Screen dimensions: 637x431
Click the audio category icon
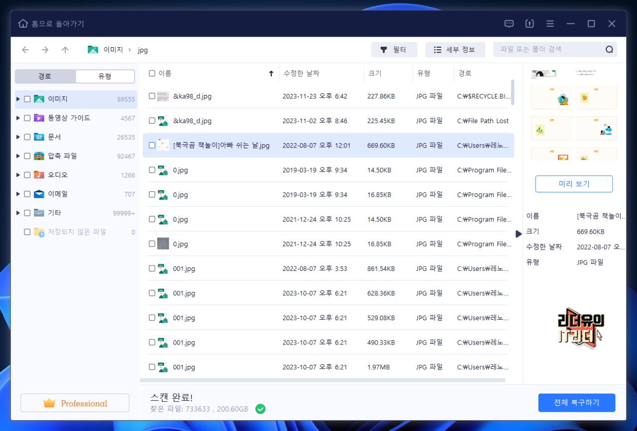coord(39,175)
